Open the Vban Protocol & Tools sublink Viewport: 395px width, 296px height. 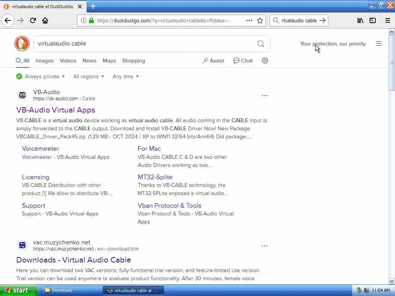[169, 206]
